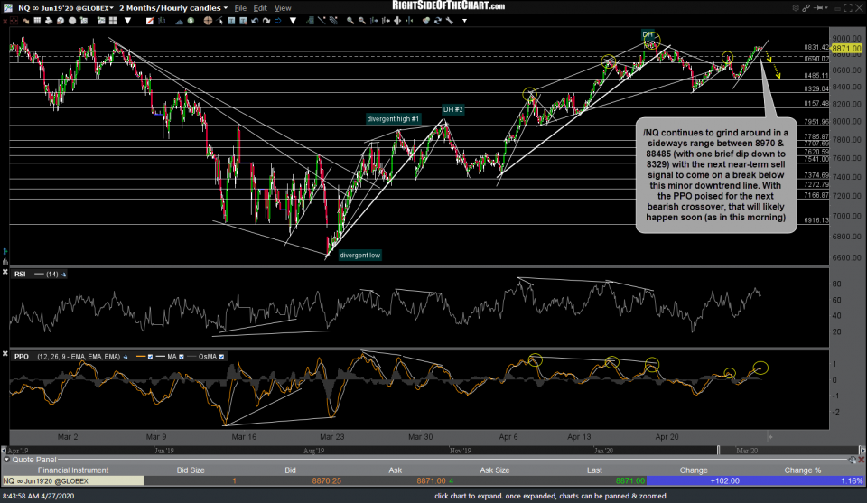The image size is (867, 503).
Task: Open PPO parameters settings arrow icon
Action: 126,357
